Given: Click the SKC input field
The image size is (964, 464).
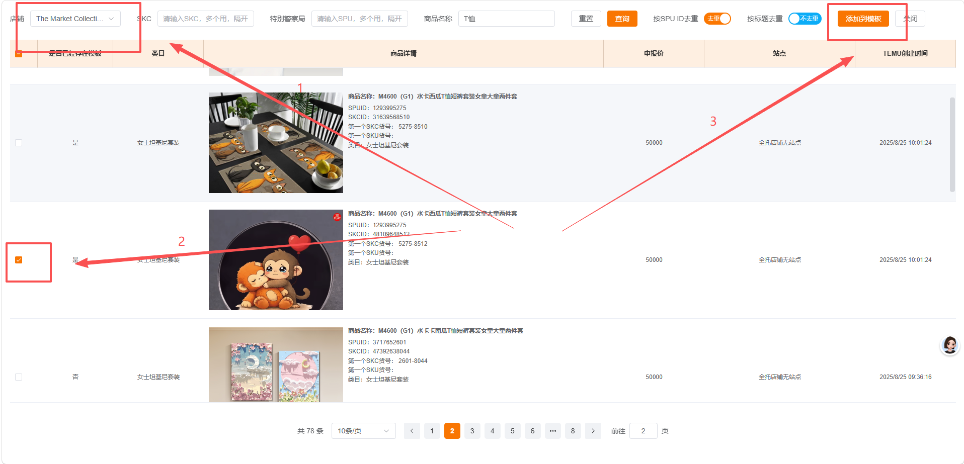Looking at the screenshot, I should pyautogui.click(x=206, y=18).
